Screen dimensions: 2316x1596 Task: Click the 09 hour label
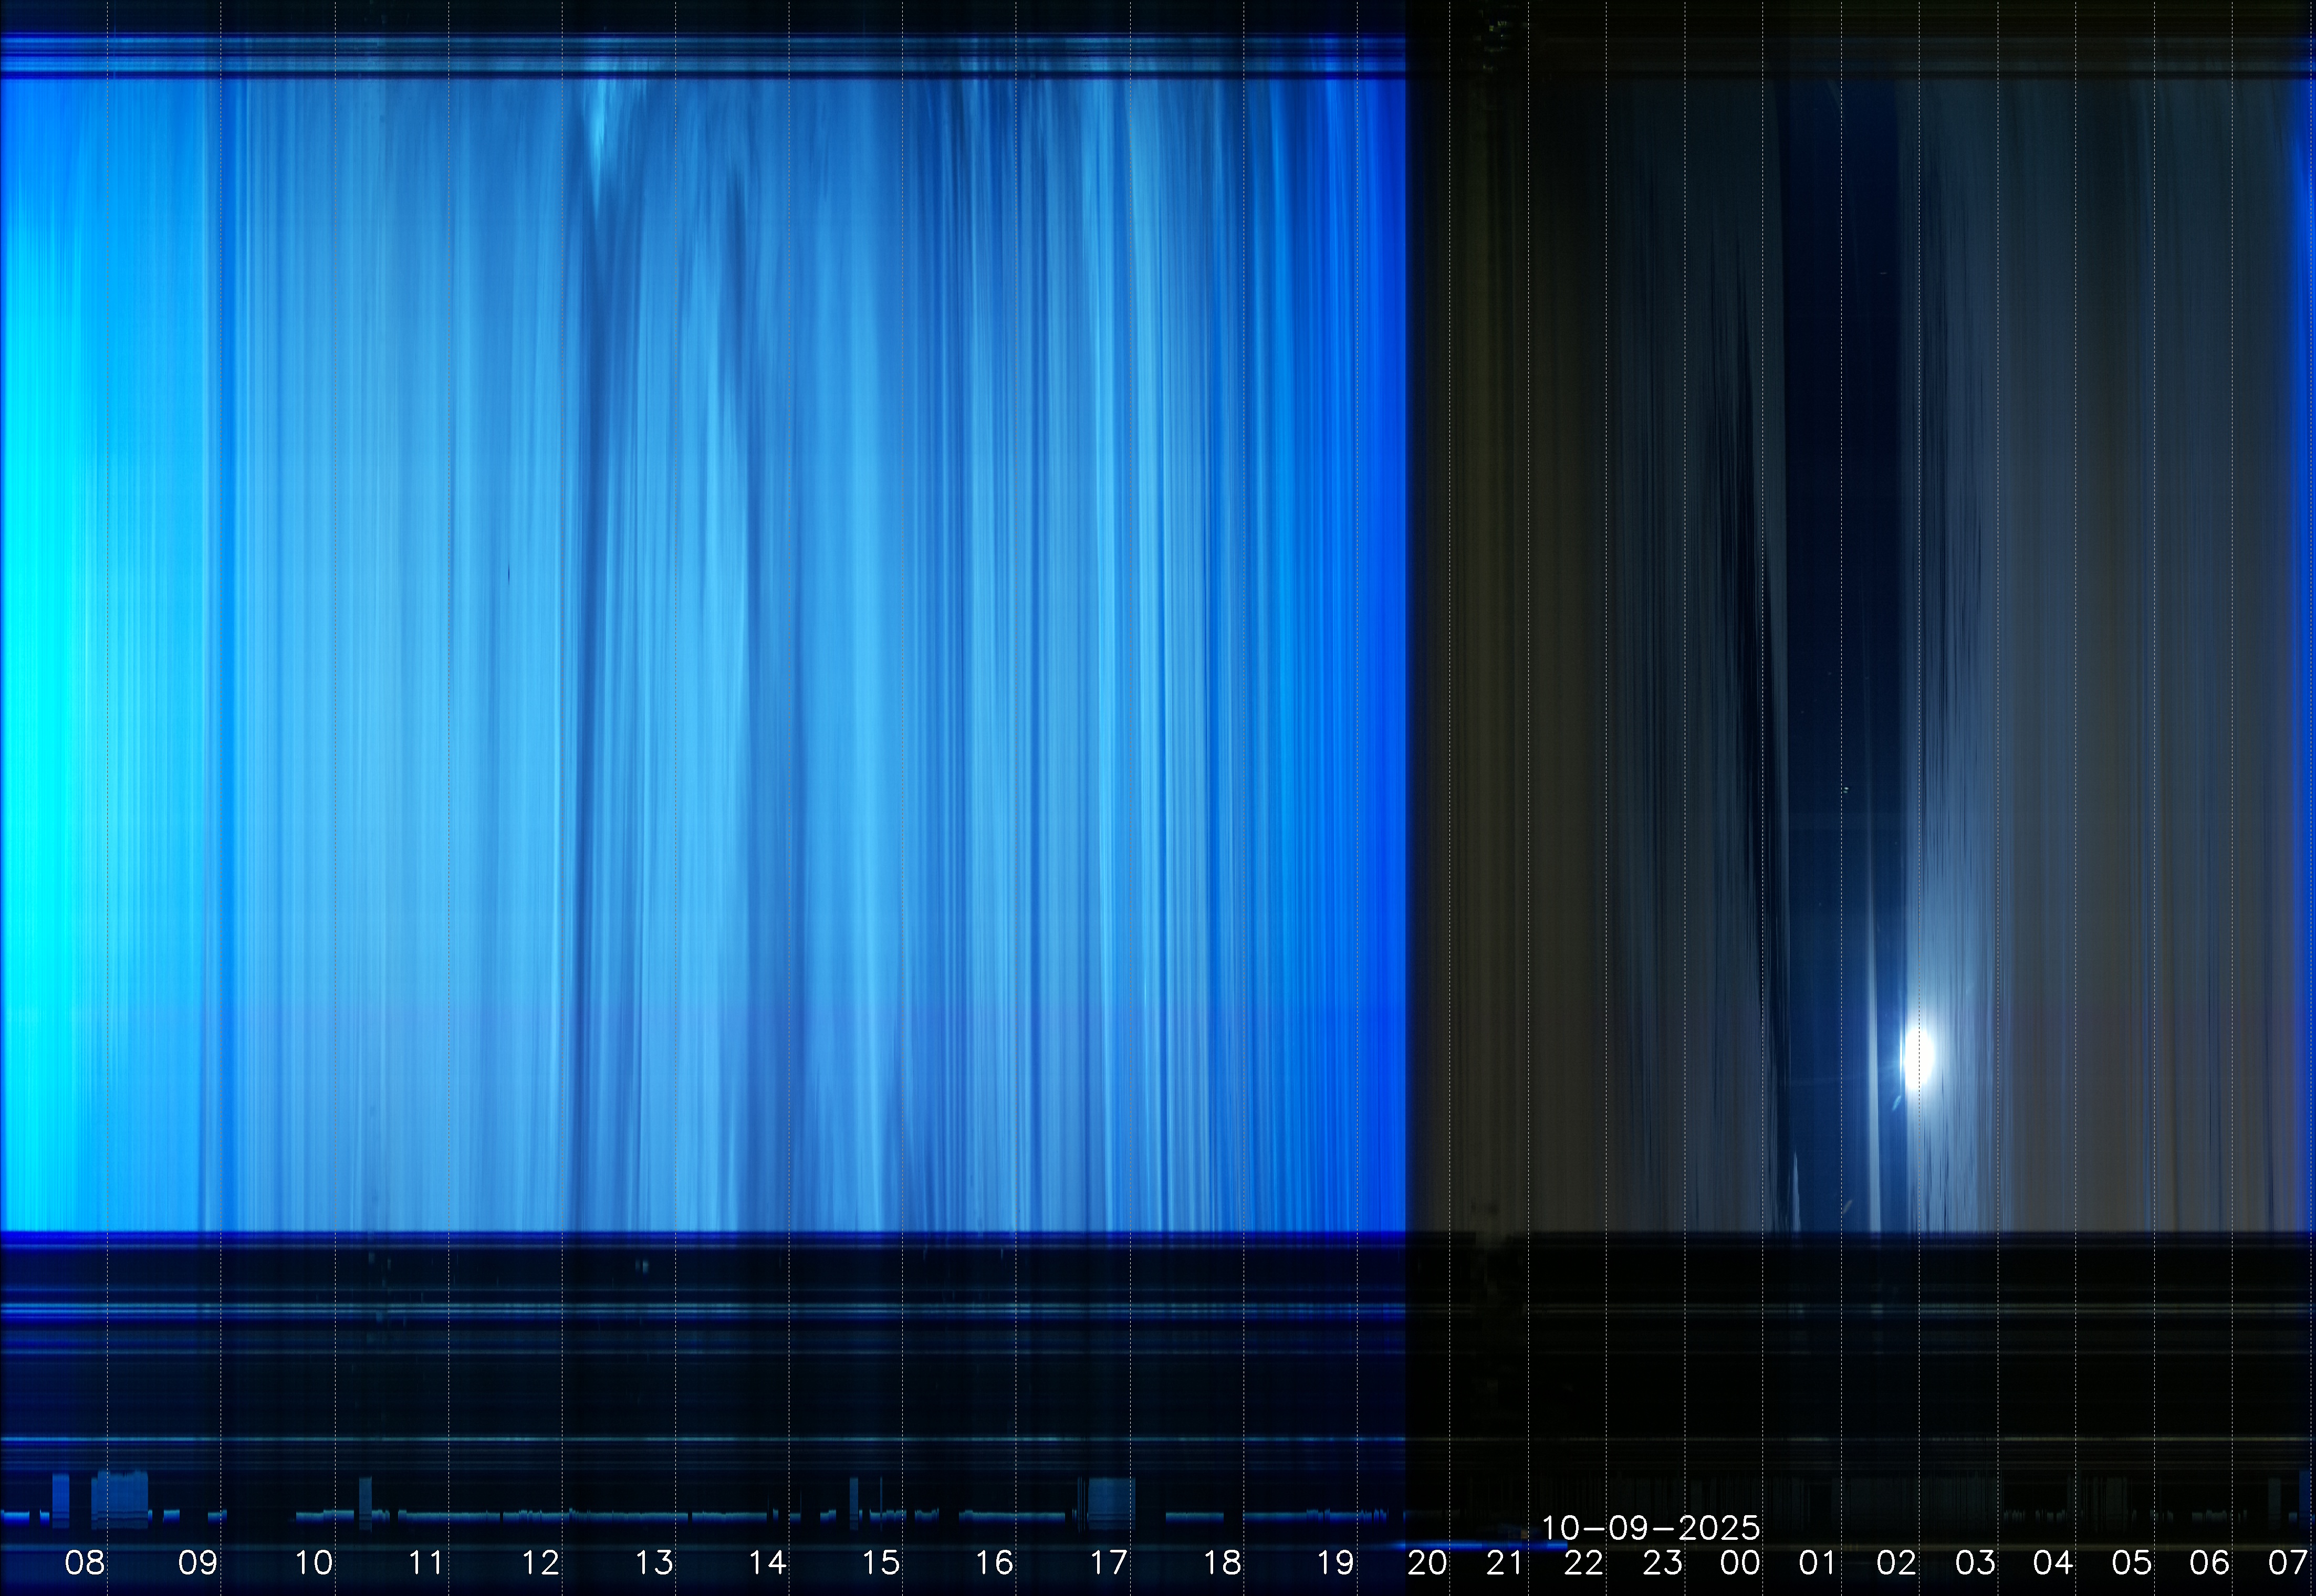pyautogui.click(x=198, y=1562)
